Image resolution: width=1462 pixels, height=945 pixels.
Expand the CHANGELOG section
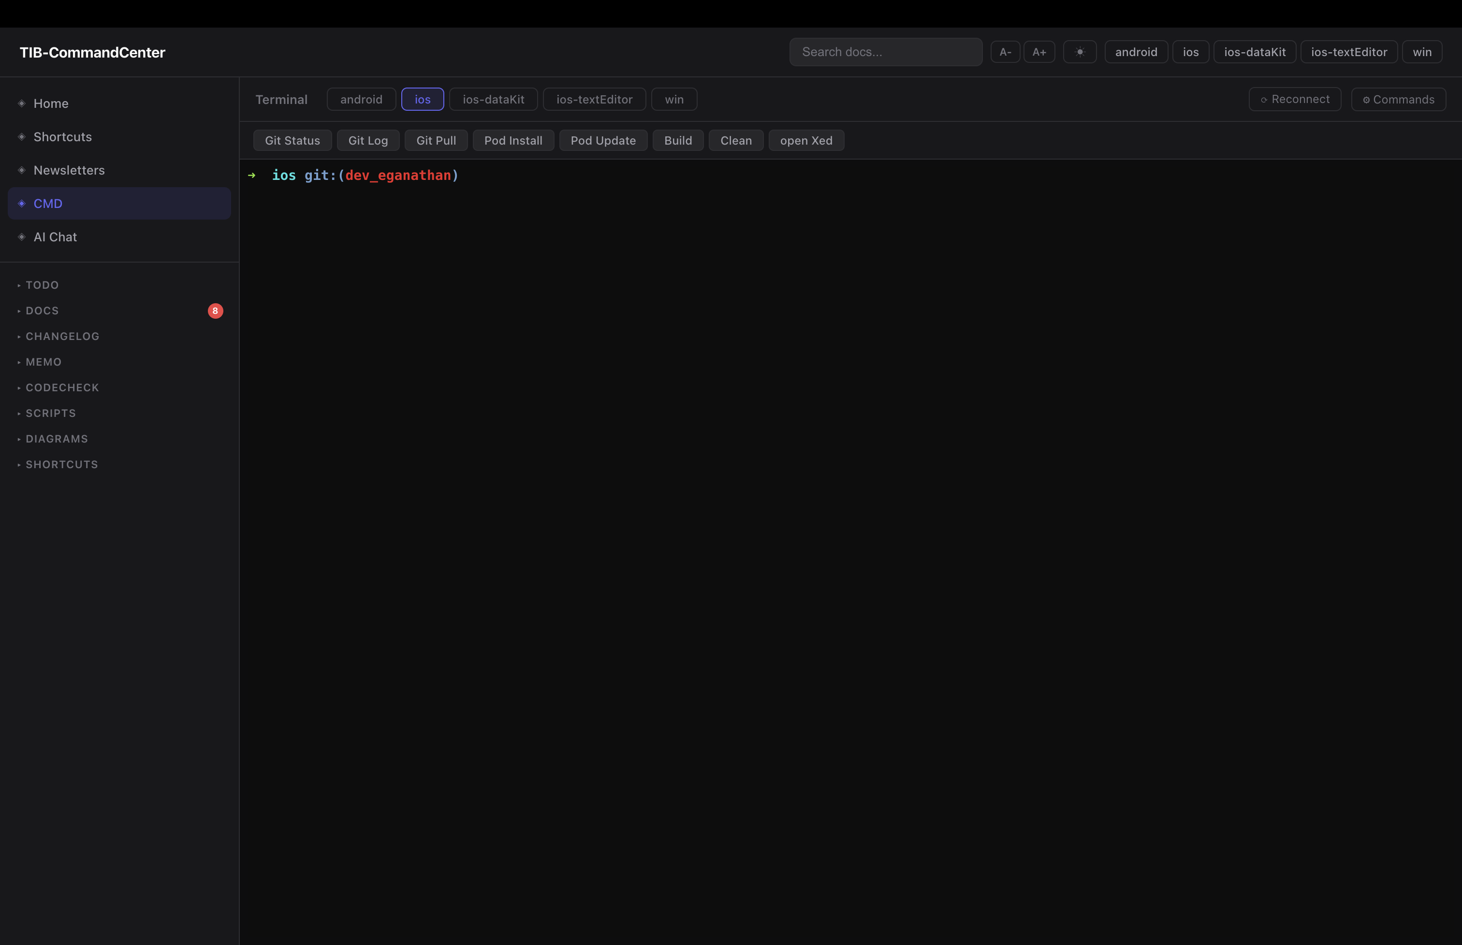(62, 336)
